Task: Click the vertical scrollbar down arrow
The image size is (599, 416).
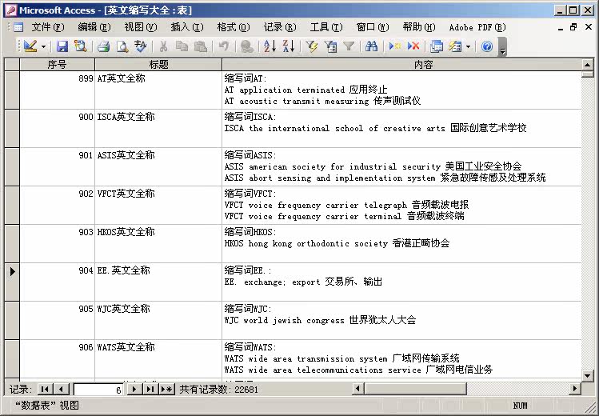Action: tap(588, 376)
